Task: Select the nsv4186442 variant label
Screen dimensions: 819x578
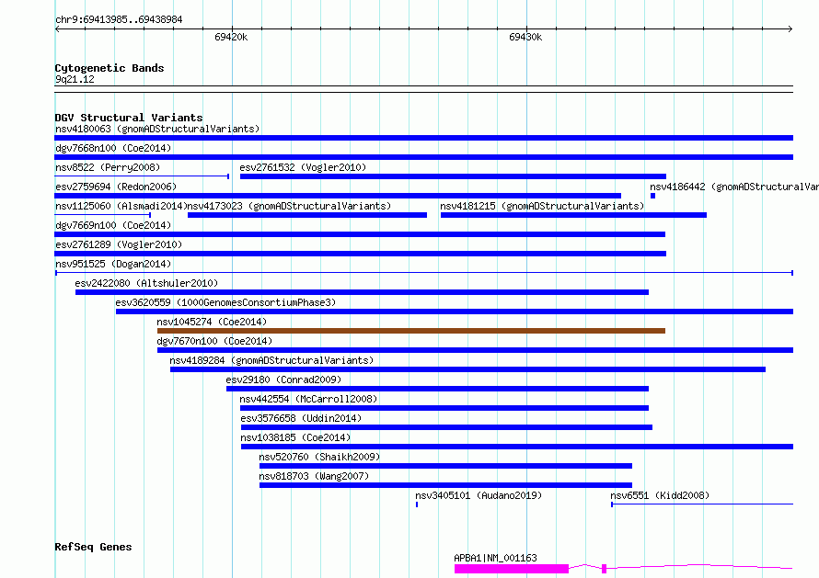Action: pos(733,187)
